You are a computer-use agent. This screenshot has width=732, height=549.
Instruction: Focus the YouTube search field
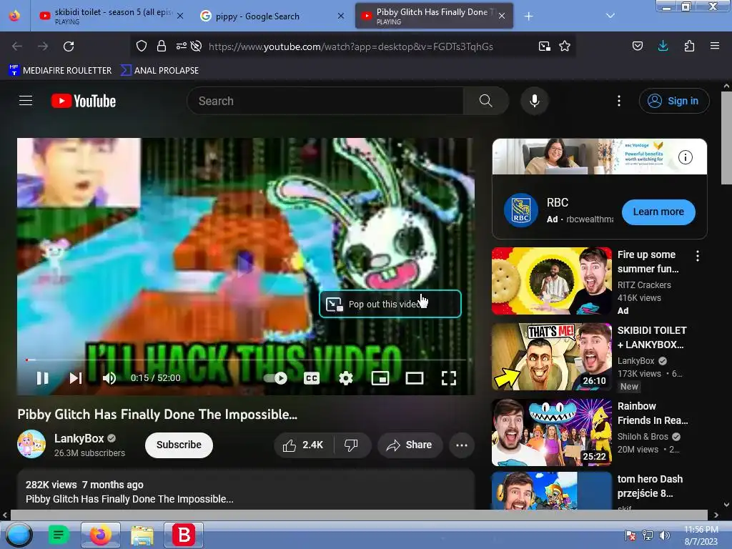[325, 101]
